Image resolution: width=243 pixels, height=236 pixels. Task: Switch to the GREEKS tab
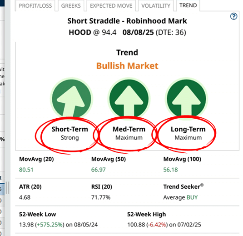(x=71, y=6)
